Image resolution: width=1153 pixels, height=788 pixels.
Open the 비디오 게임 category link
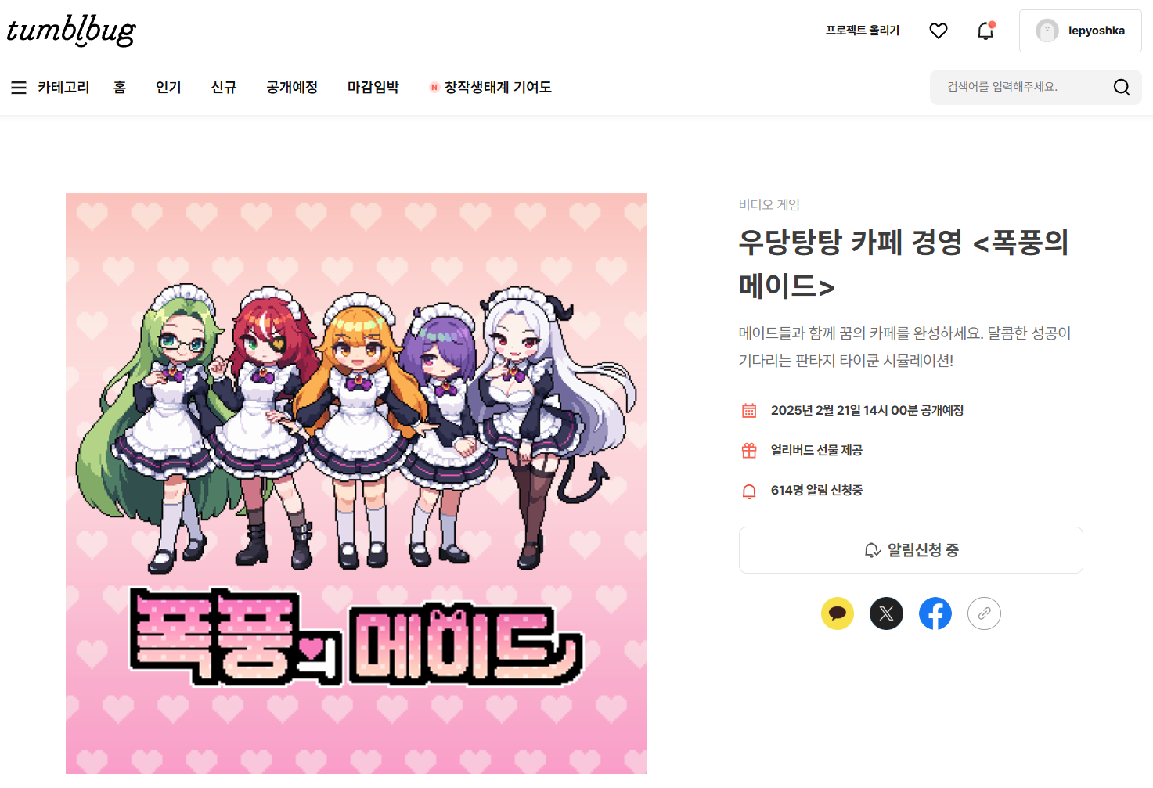(x=769, y=204)
